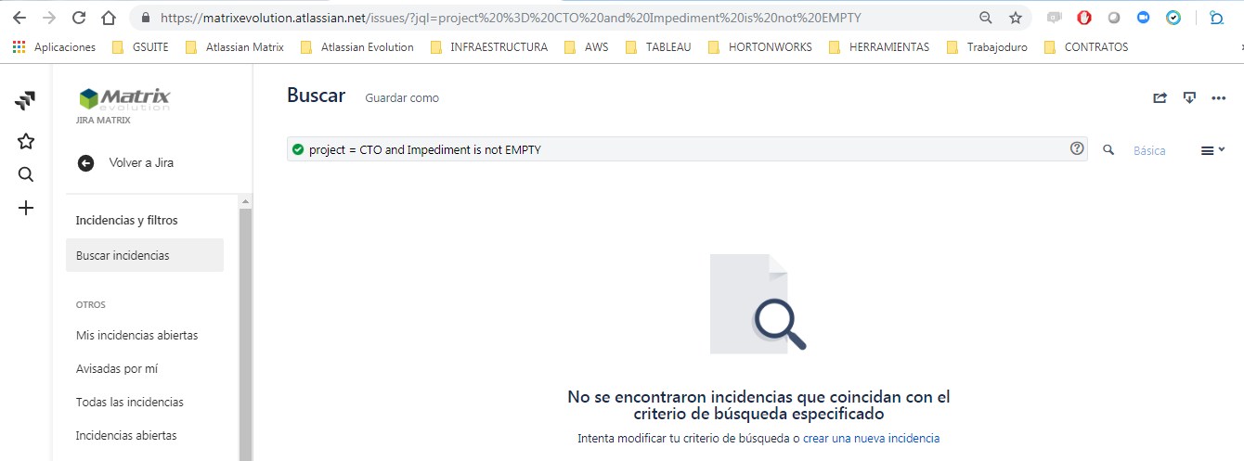The image size is (1244, 461).
Task: Open the HORTONWORKS bookmark folder
Action: (x=759, y=47)
